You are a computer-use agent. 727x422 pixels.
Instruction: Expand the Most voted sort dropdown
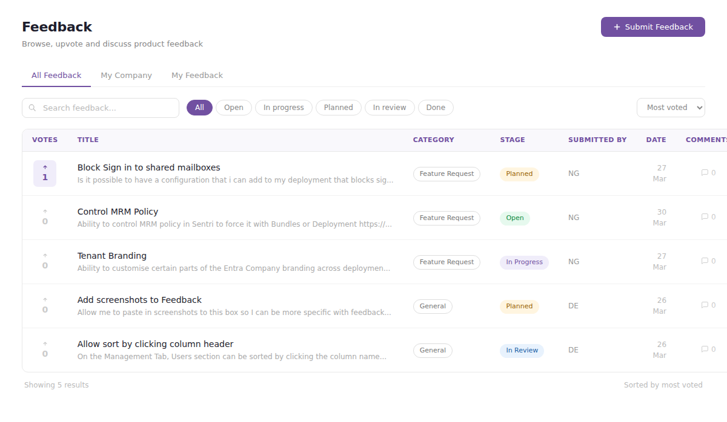(x=671, y=108)
